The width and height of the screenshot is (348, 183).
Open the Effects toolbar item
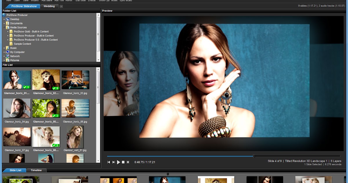[92, 1]
